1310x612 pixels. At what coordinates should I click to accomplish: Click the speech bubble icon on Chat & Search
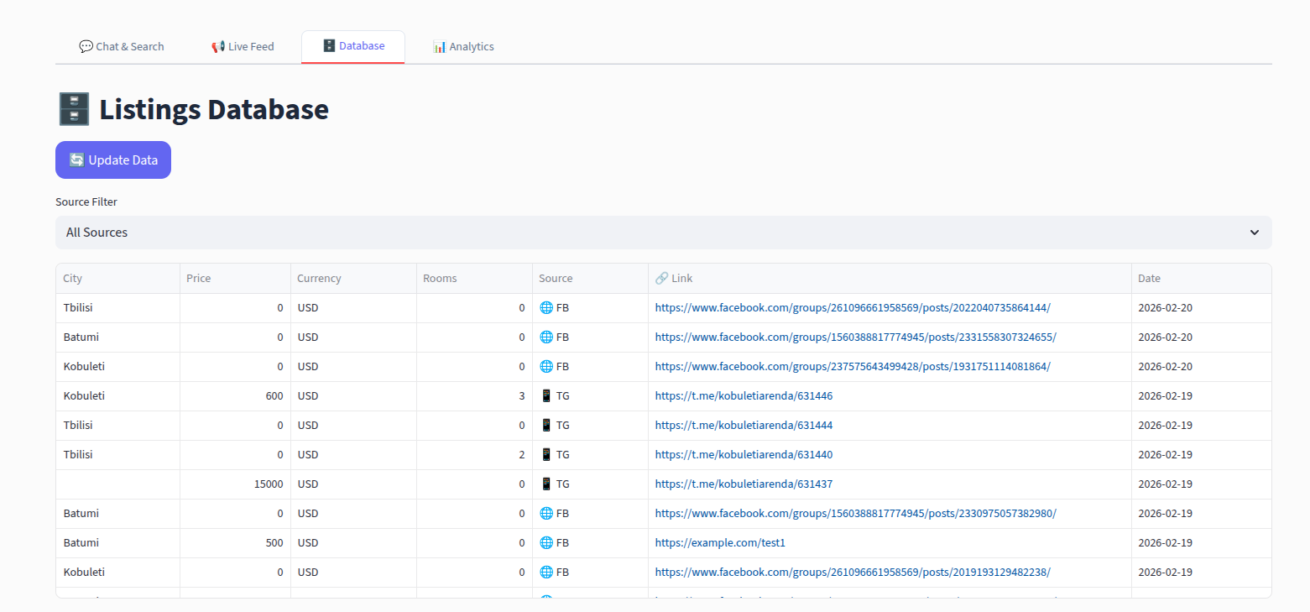[86, 47]
